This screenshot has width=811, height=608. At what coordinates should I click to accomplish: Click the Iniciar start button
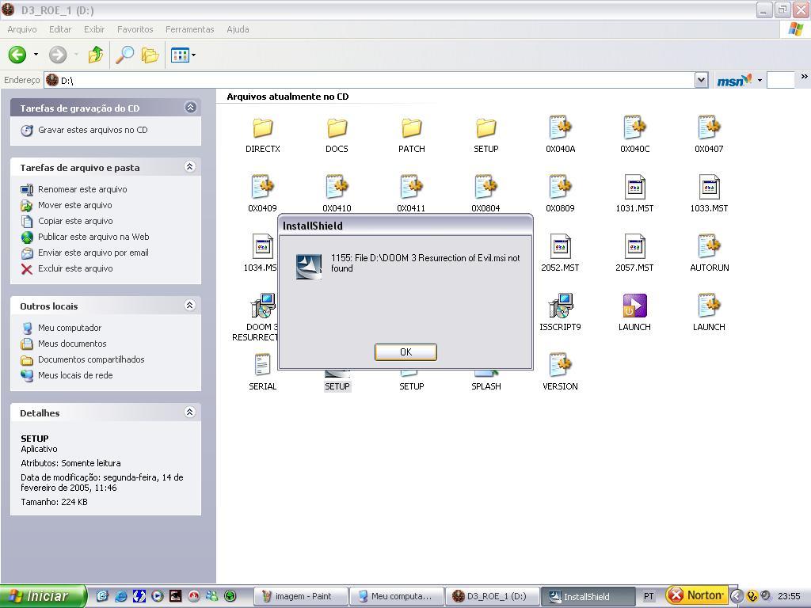click(43, 596)
